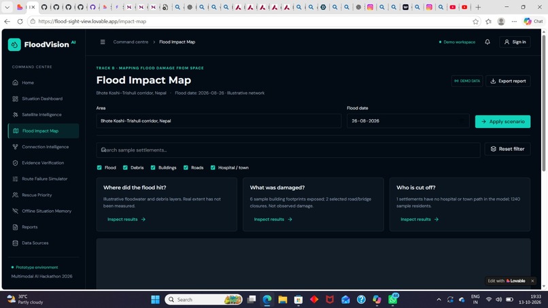
Task: Open a new browser tab
Action: pos(478,7)
